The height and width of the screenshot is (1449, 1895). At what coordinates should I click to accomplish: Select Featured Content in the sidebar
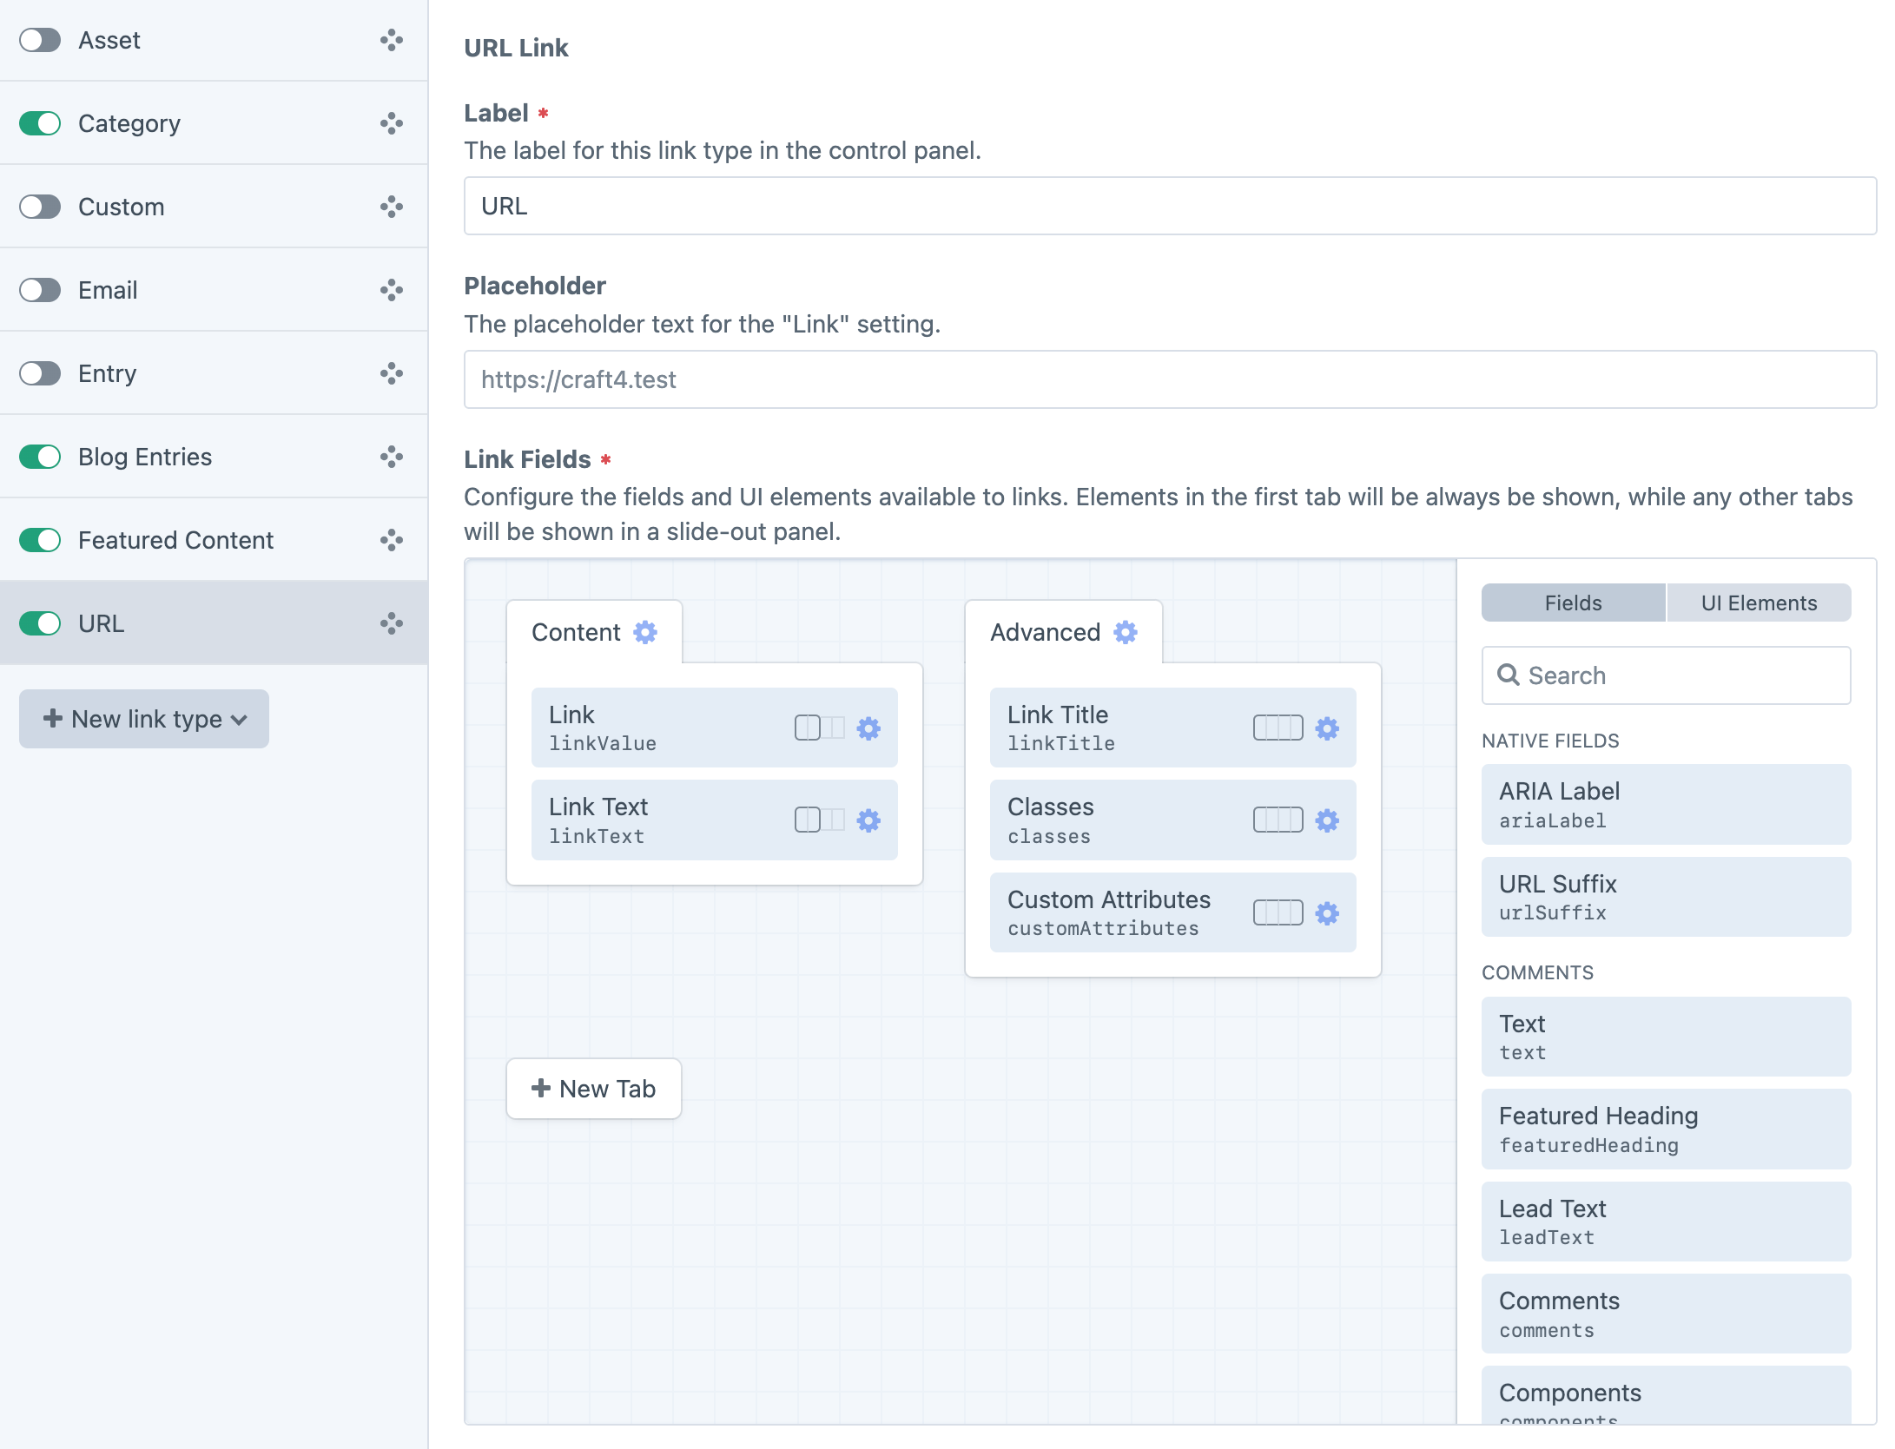coord(175,539)
